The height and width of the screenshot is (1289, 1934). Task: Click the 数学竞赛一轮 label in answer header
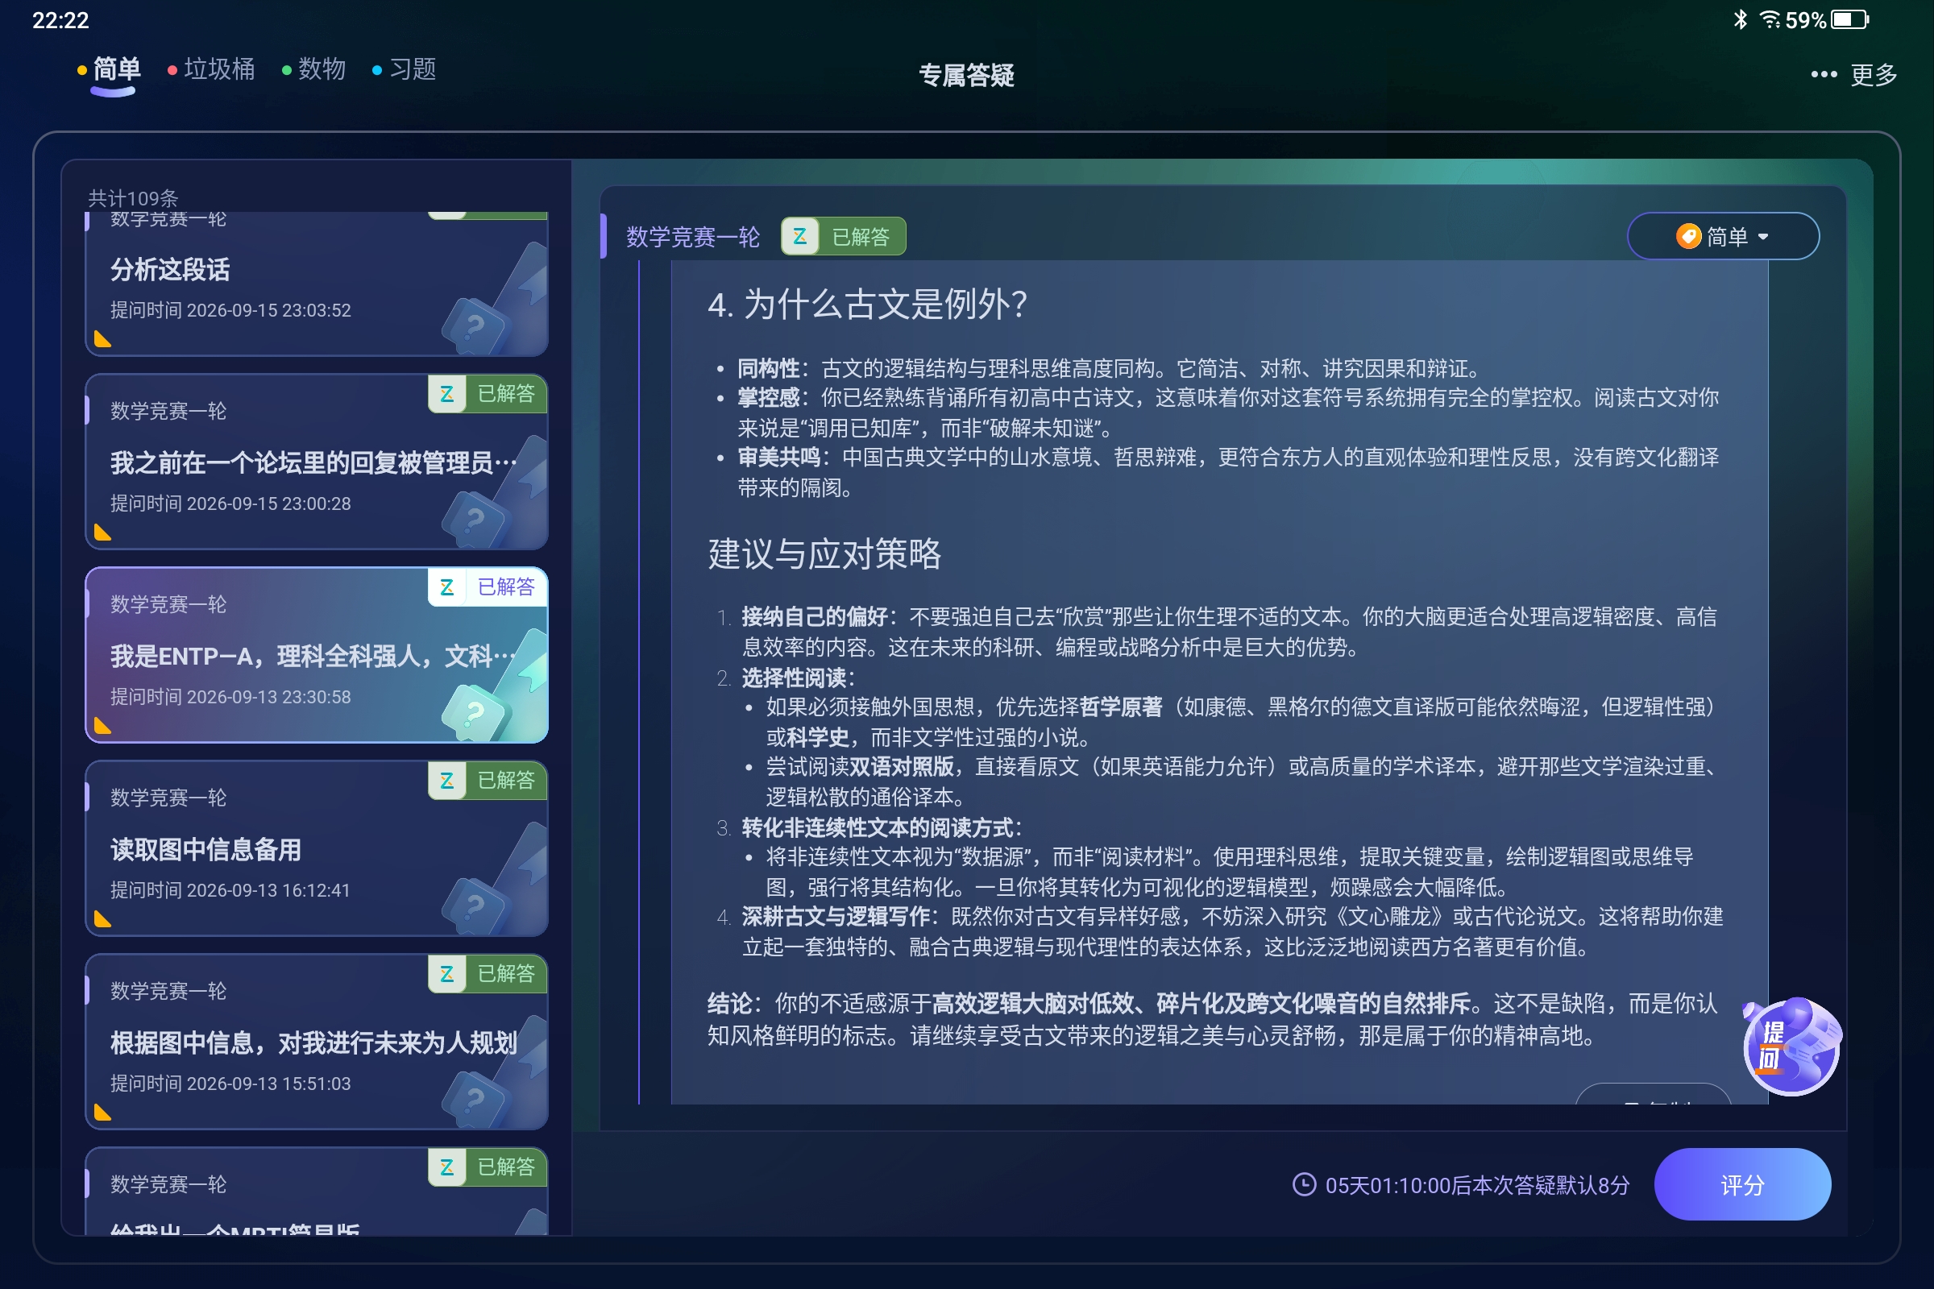[x=693, y=237]
